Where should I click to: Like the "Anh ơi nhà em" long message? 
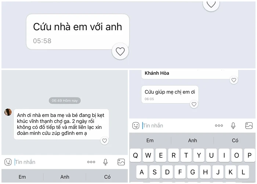(104, 141)
